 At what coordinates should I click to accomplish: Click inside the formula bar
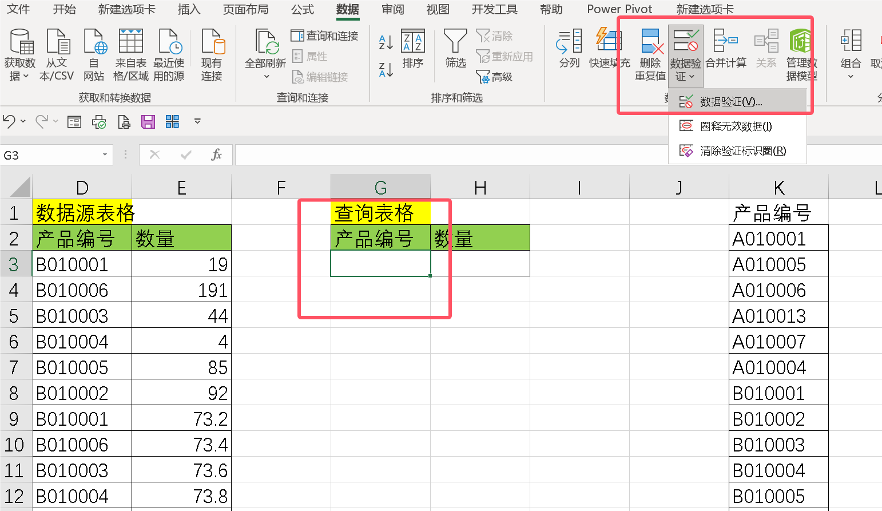(400, 155)
